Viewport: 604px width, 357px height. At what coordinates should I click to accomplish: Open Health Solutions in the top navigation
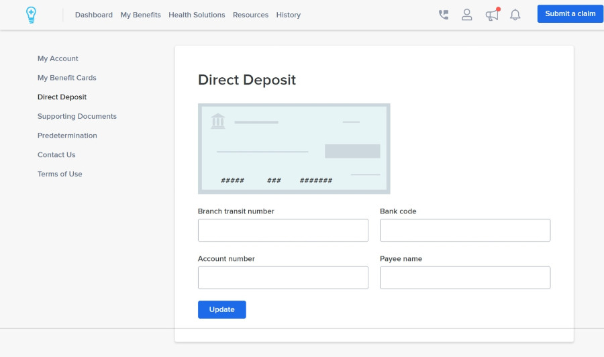[x=197, y=15]
